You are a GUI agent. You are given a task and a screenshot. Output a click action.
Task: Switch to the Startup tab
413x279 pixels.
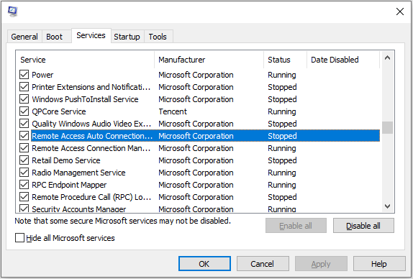point(127,37)
